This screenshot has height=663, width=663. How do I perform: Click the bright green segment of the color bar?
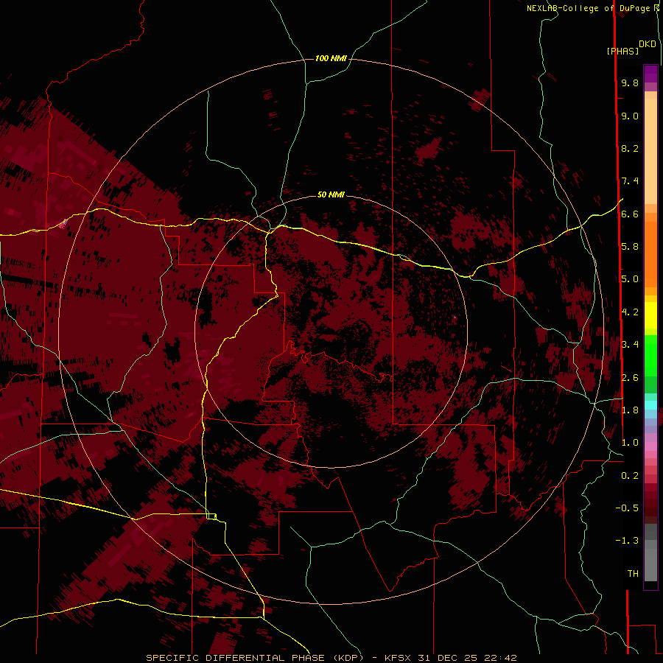click(x=650, y=355)
